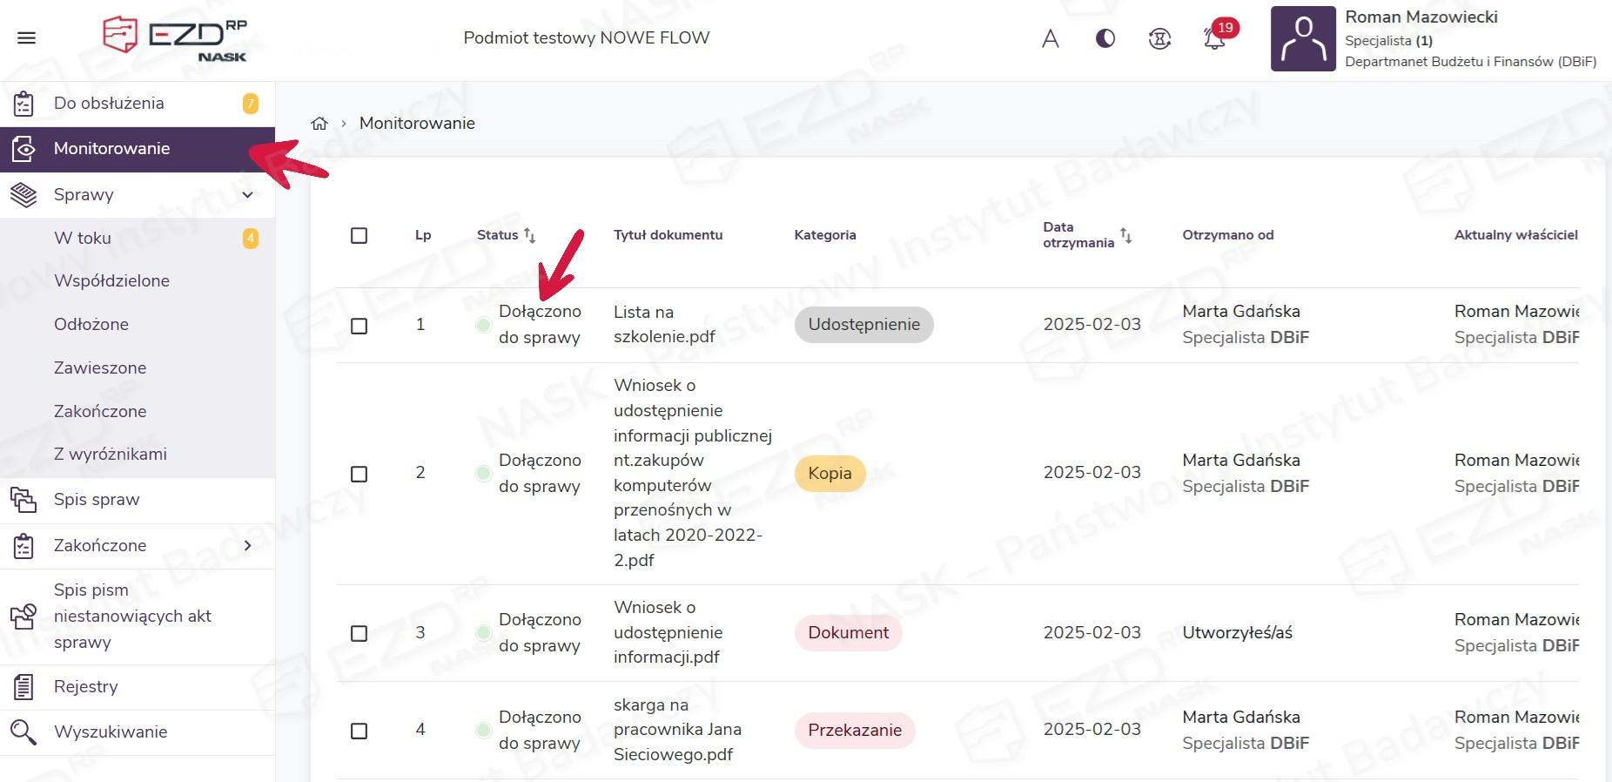Toggle the high-contrast mode icon

click(1105, 38)
